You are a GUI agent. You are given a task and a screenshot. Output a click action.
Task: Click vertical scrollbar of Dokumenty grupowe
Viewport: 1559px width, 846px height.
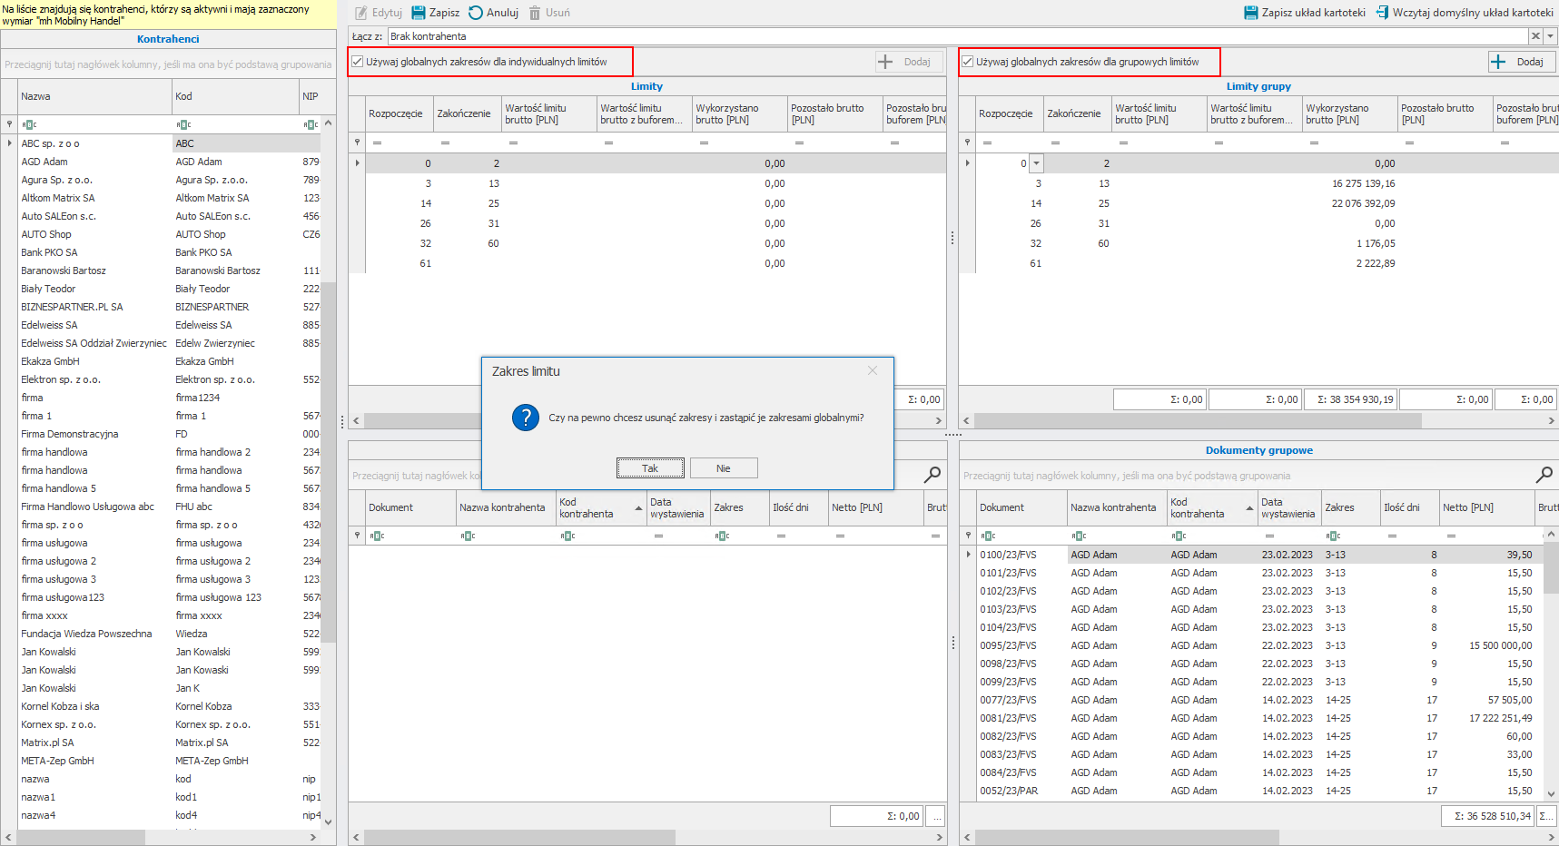[1551, 567]
